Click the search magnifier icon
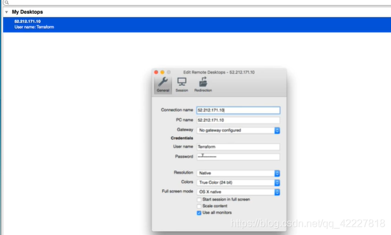Image resolution: width=391 pixels, height=235 pixels. click(x=7, y=3)
